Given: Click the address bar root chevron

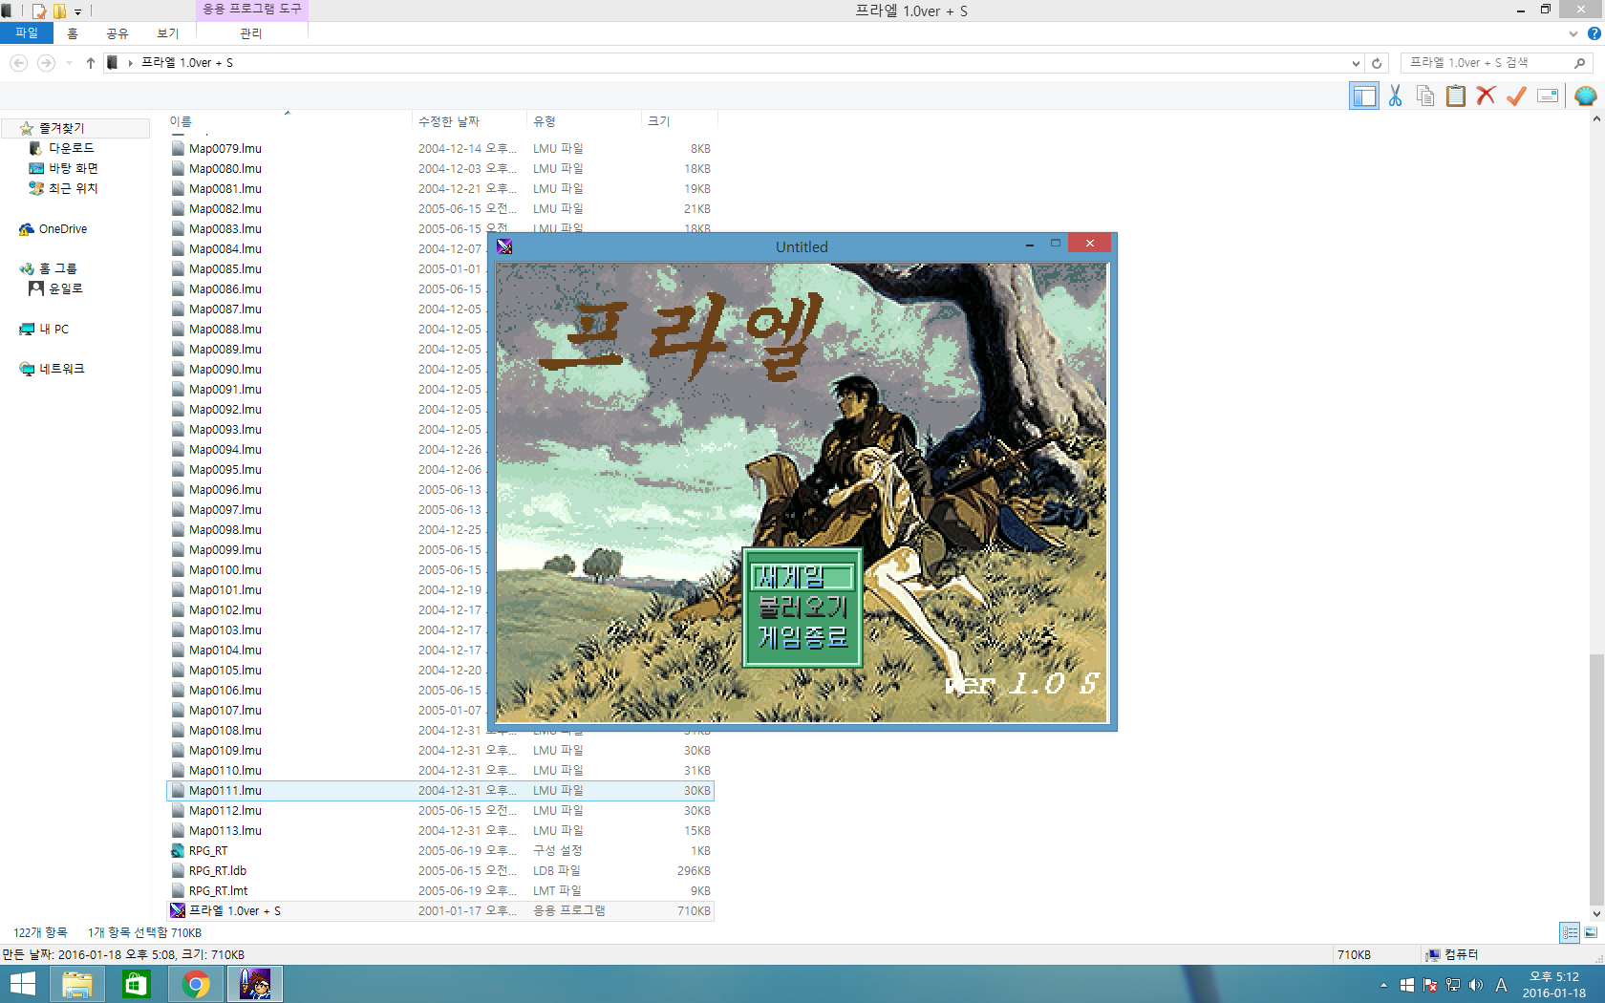Looking at the screenshot, I should [130, 63].
